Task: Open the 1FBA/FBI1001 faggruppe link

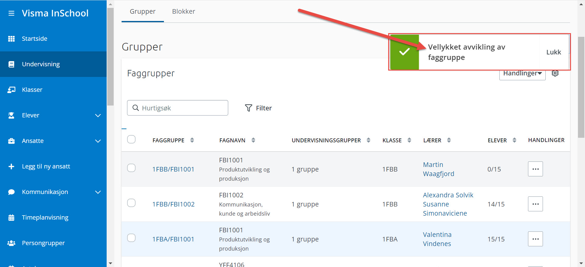Action: [x=173, y=239]
